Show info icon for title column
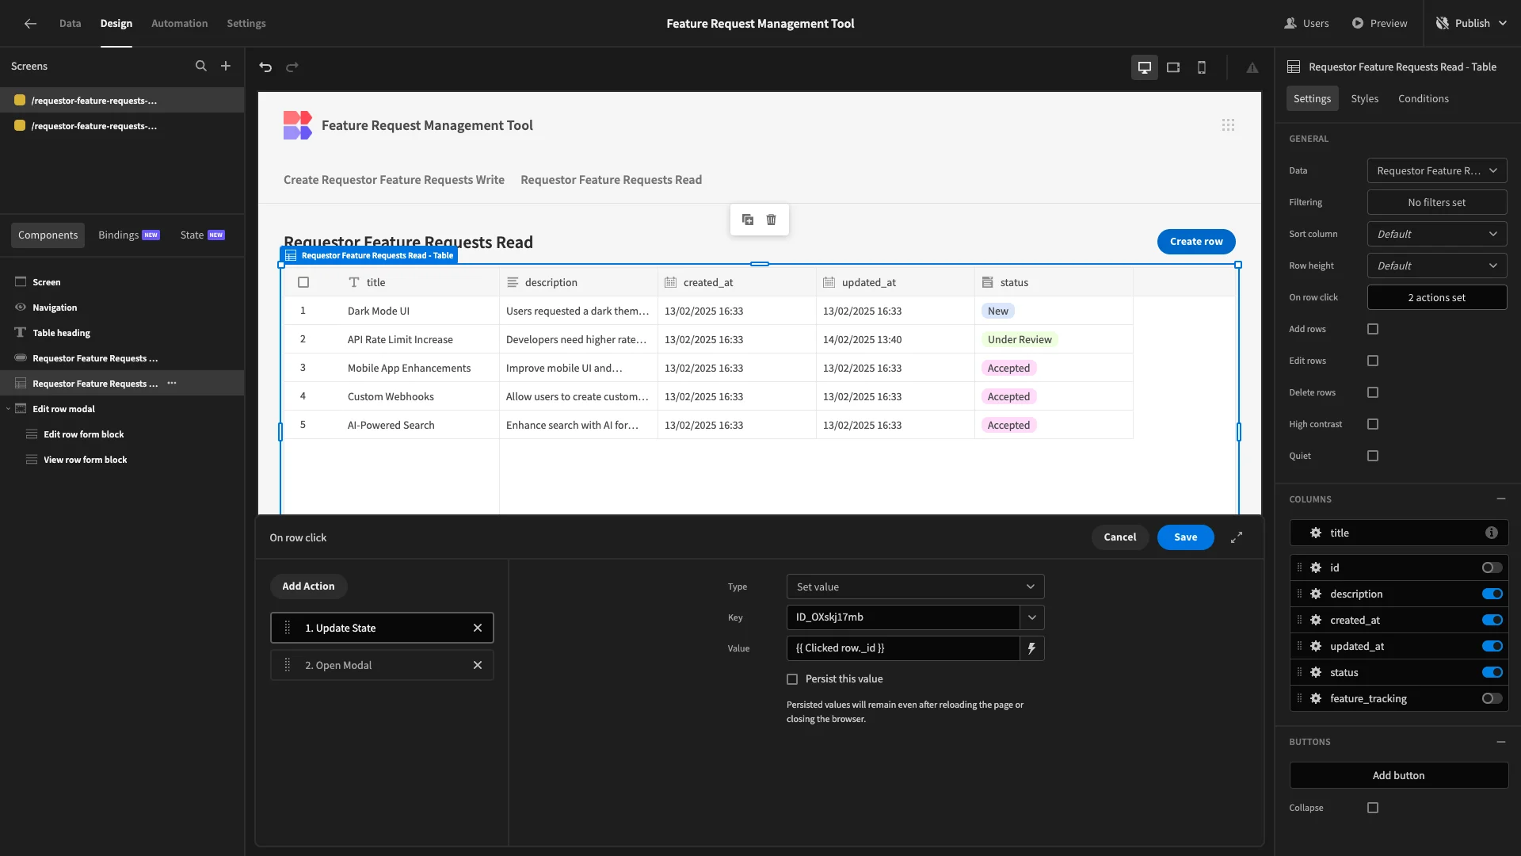1521x856 pixels. tap(1492, 533)
